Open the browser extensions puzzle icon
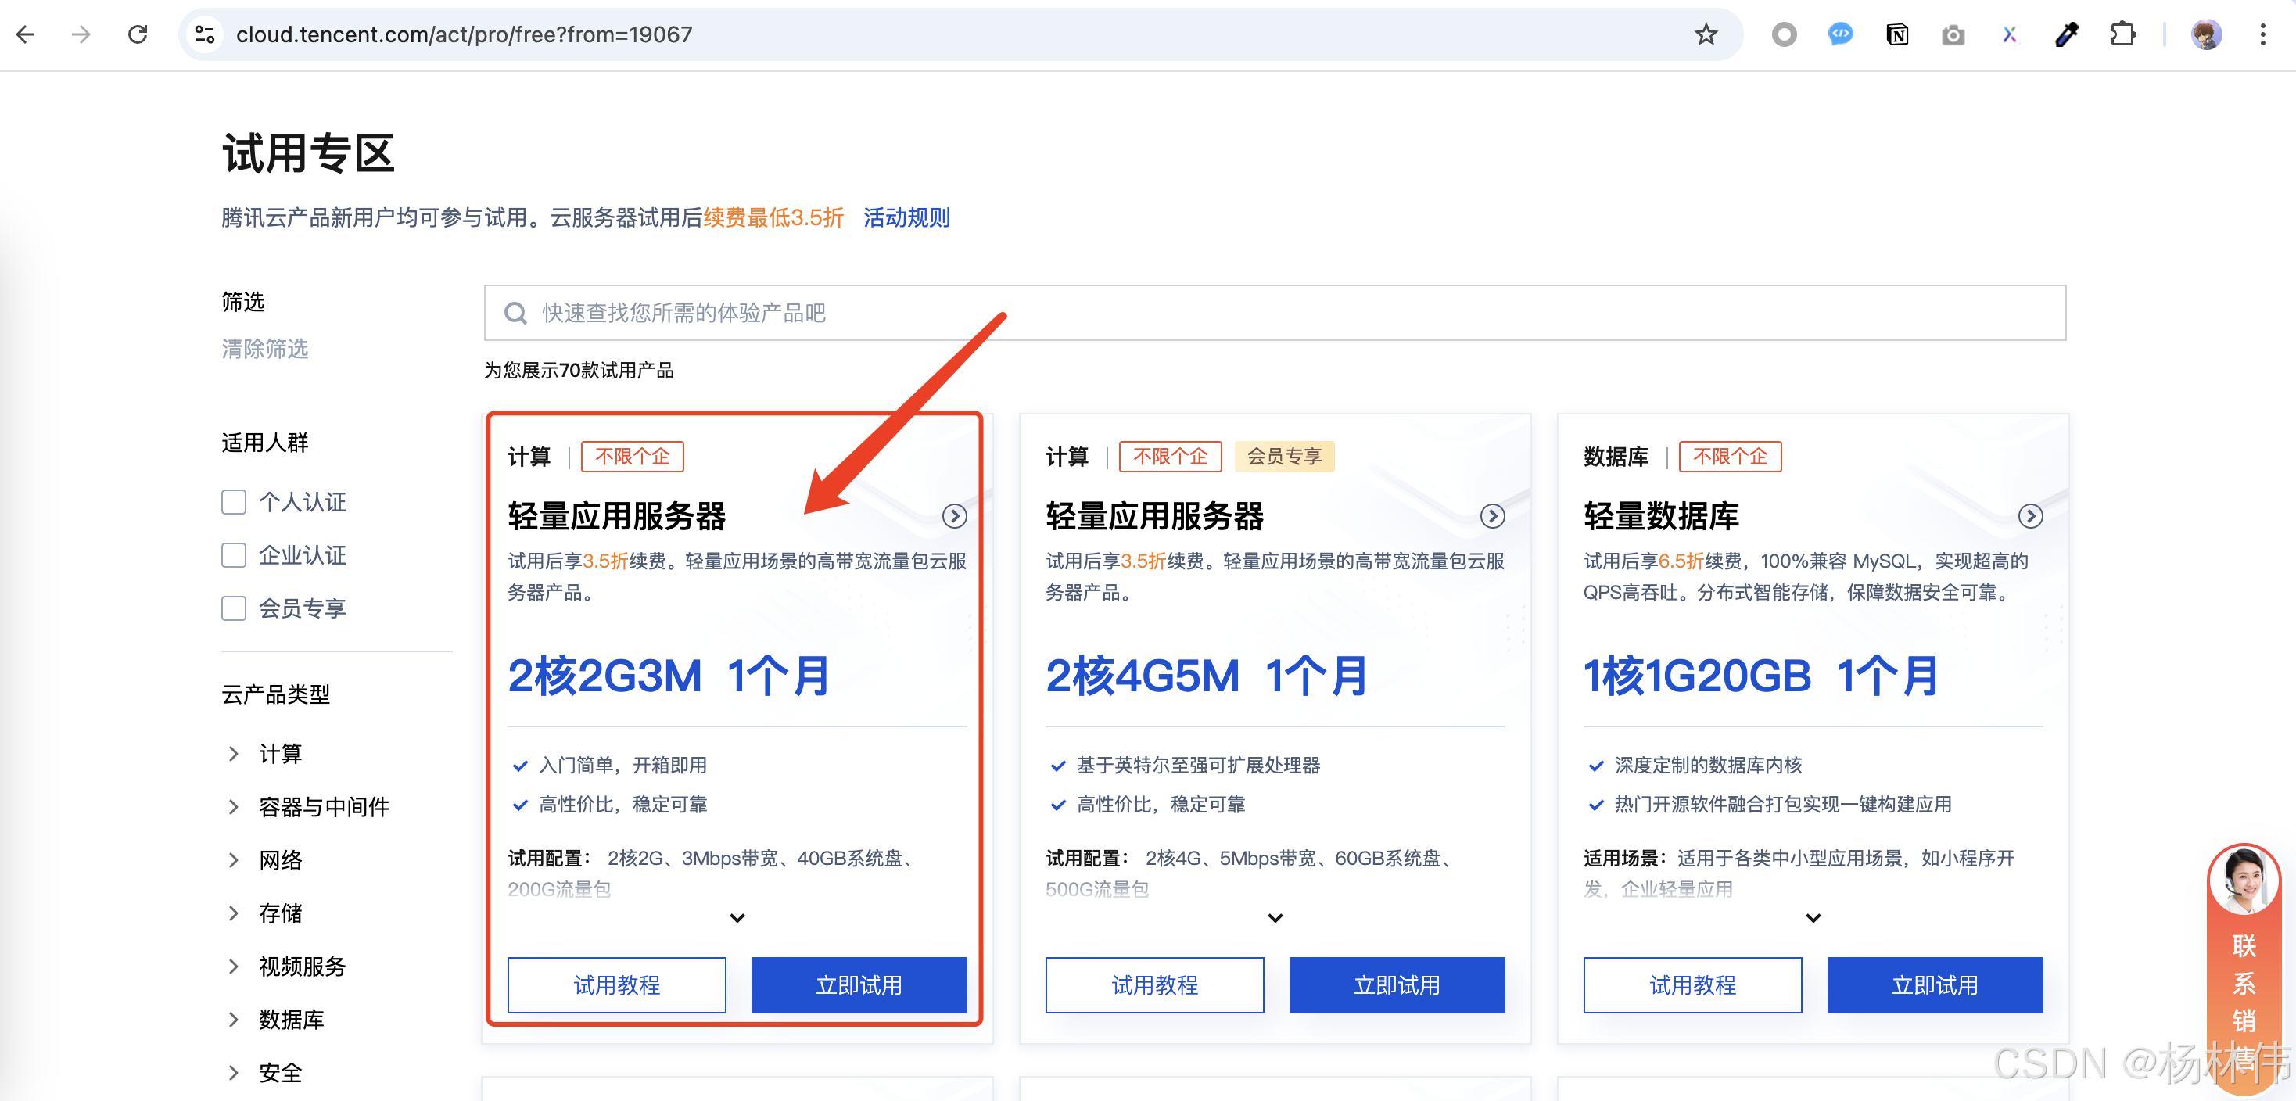The image size is (2296, 1101). (2122, 34)
